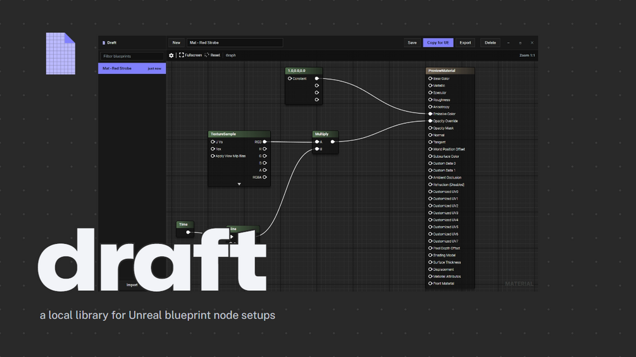Click the Base Color input pin
The image size is (636, 357).
pos(430,78)
